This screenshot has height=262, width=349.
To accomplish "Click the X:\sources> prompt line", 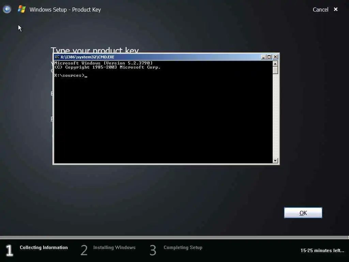I will (71, 75).
